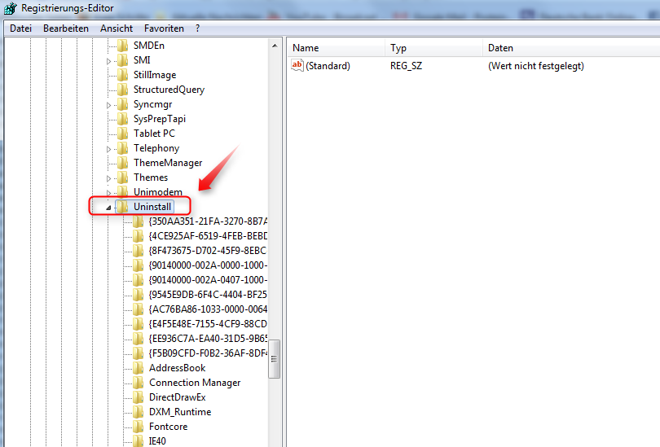
Task: Click the ThemeManager folder icon
Action: coord(122,163)
